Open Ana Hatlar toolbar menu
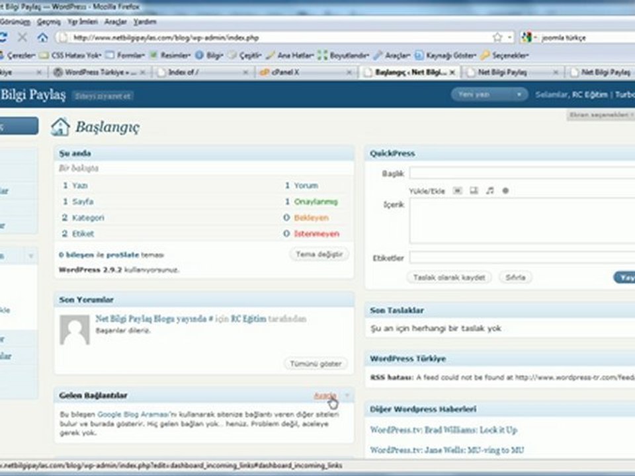The width and height of the screenshot is (635, 476). pos(290,55)
